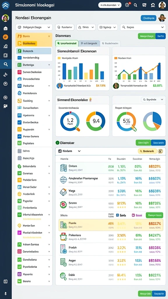This screenshot has height=299, width=168.
Task: Click the orange circular icon in sidebar
Action: (6, 37)
